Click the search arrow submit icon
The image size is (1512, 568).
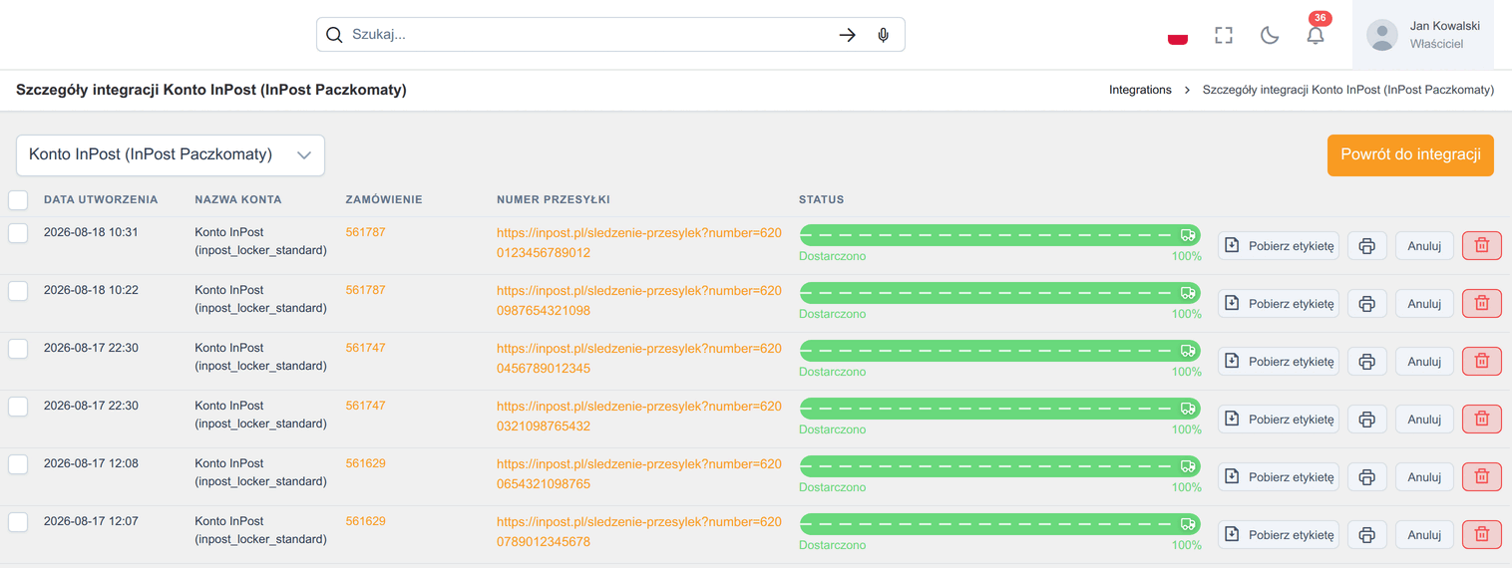pyautogui.click(x=847, y=35)
